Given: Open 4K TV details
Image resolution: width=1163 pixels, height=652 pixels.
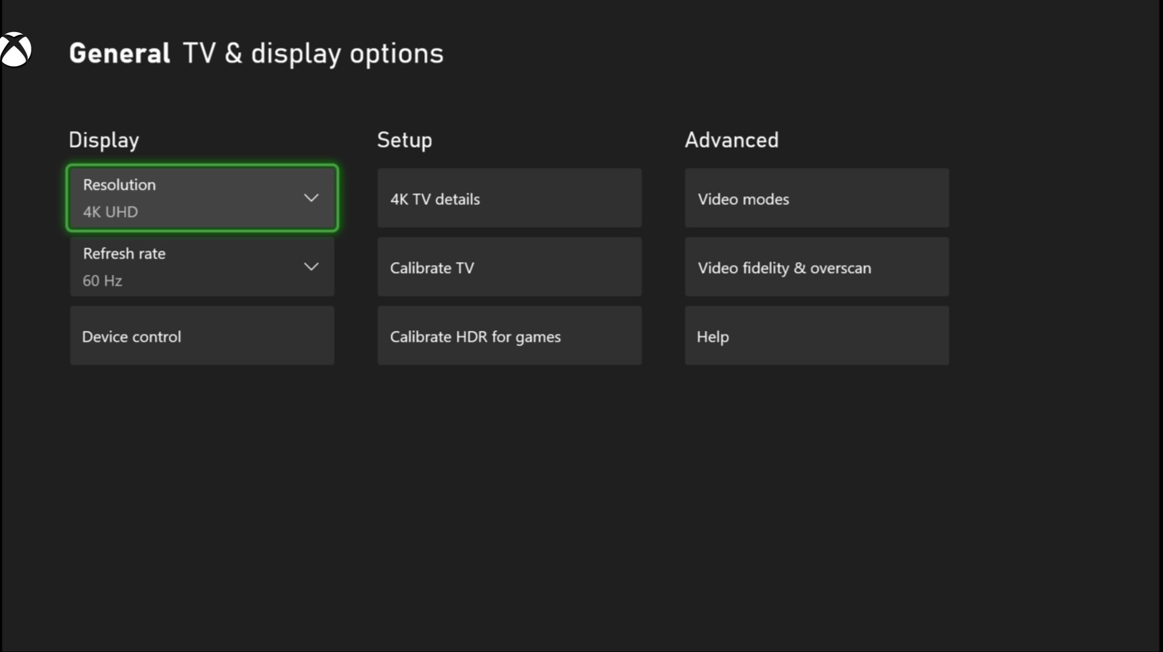Looking at the screenshot, I should coord(509,198).
